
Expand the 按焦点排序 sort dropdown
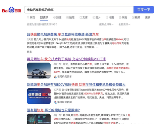coord(106,24)
